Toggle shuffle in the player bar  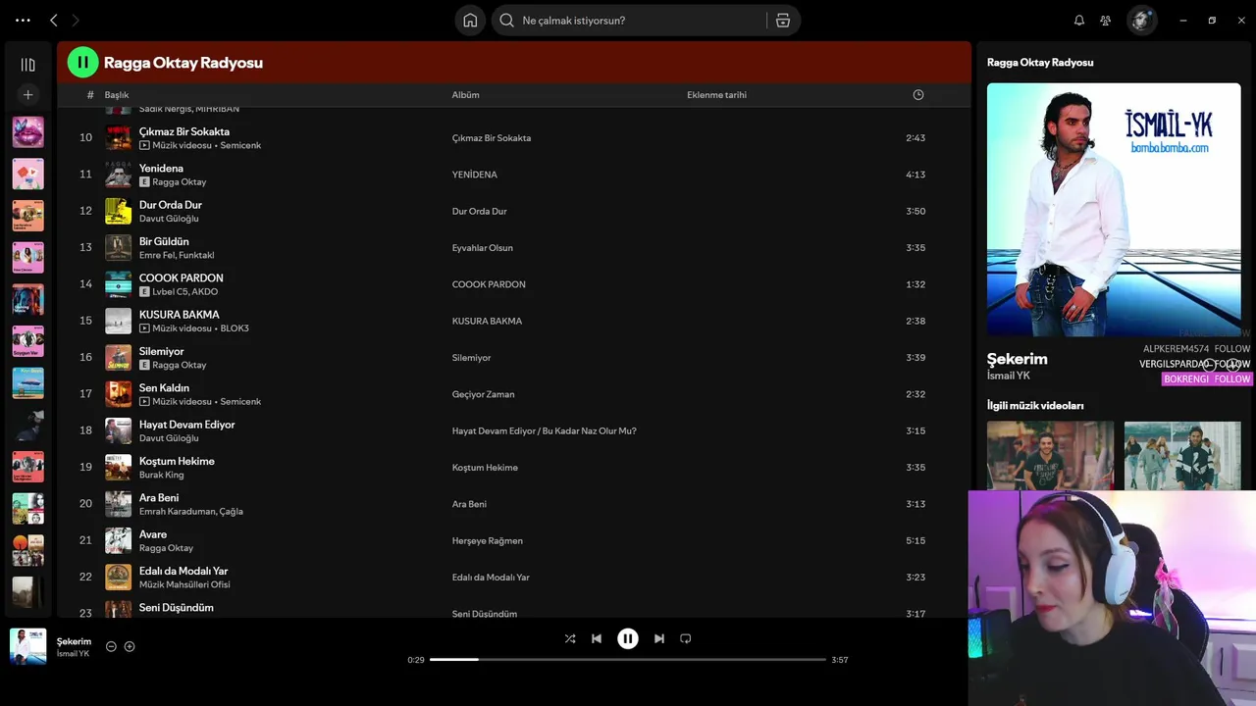570,638
